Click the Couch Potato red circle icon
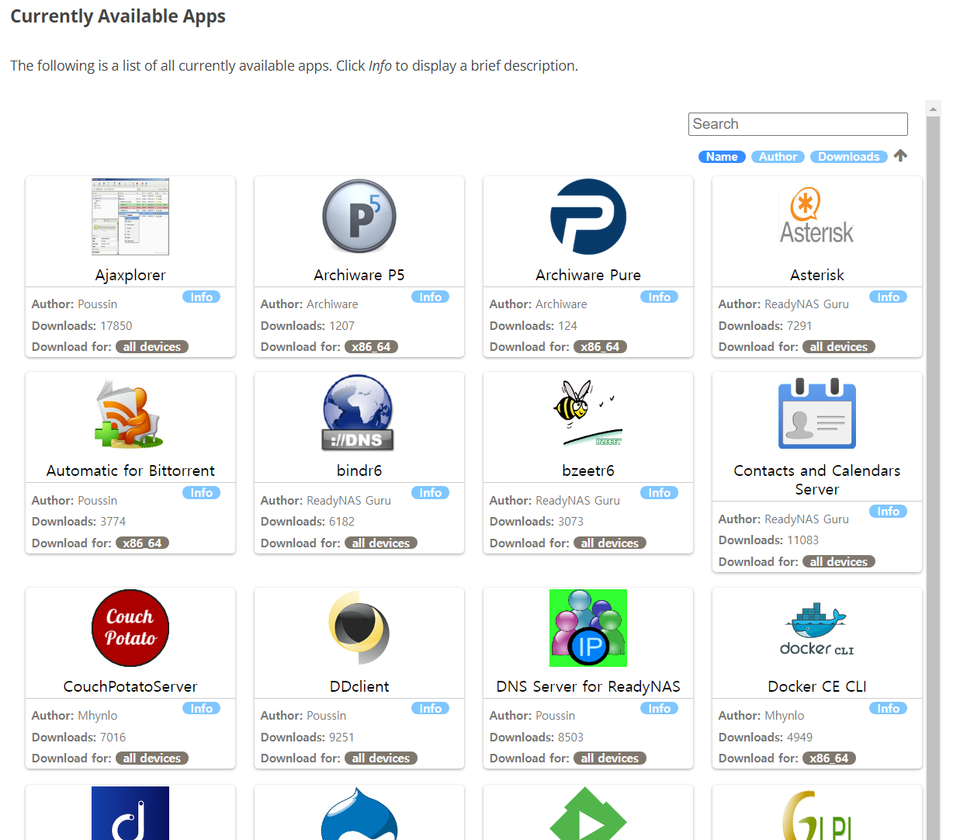 (130, 628)
